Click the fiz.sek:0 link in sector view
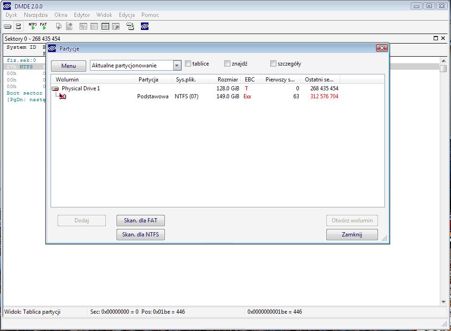451x331 pixels. (21, 60)
